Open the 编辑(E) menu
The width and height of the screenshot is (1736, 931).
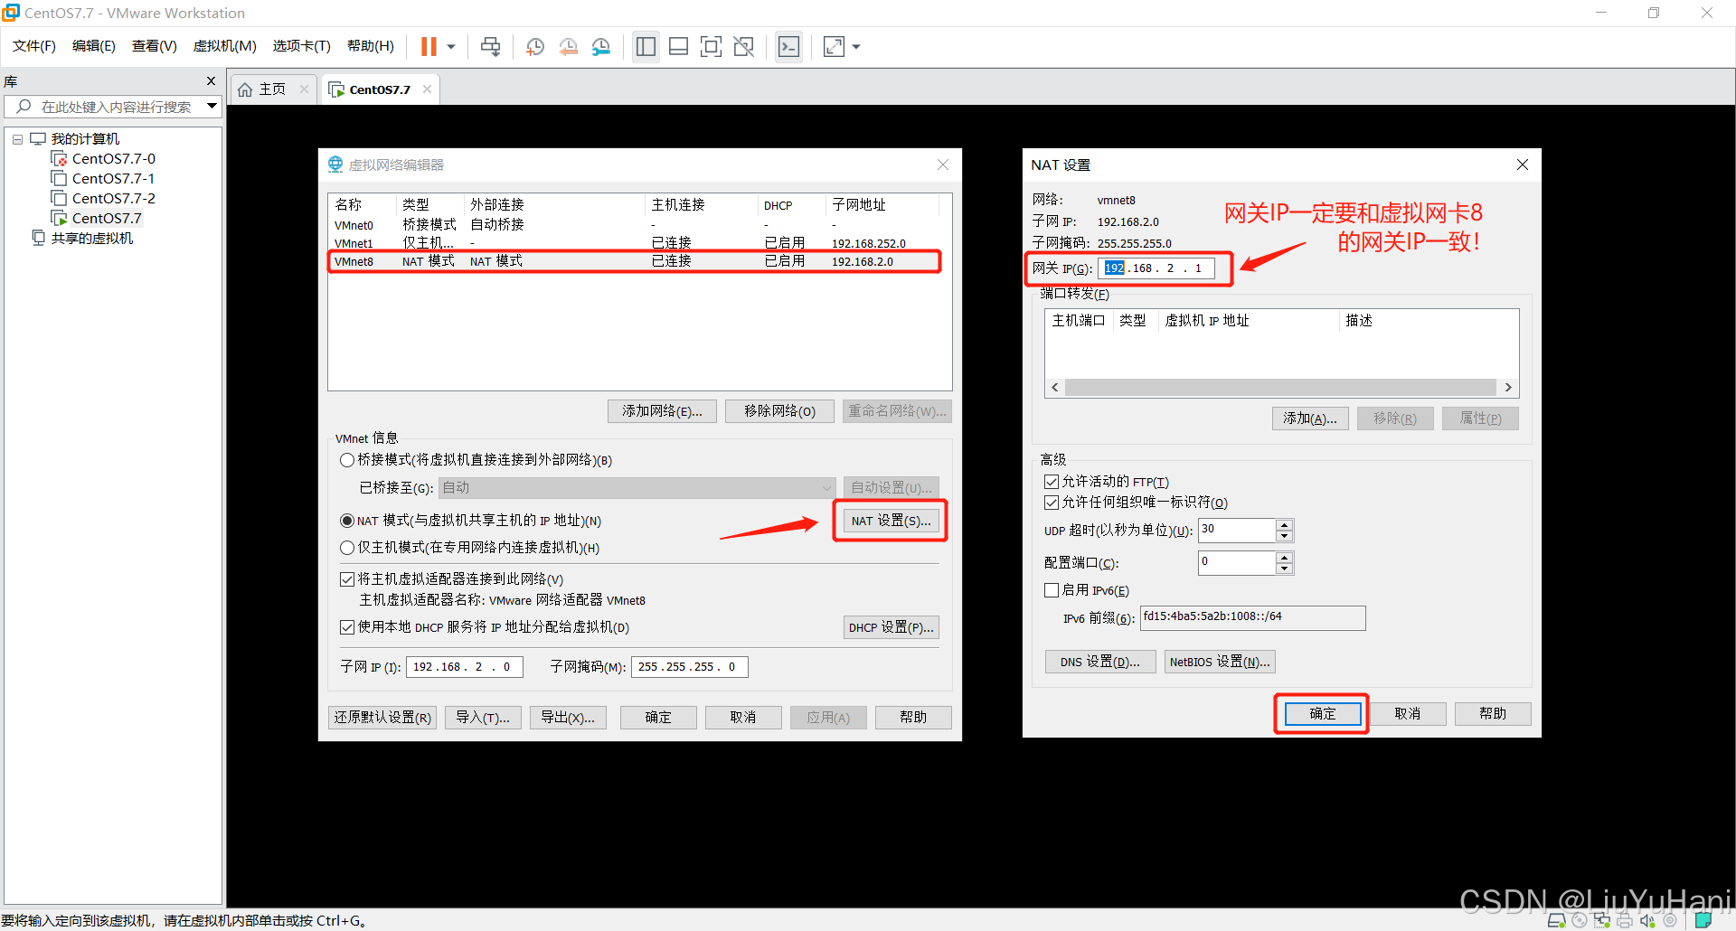94,46
